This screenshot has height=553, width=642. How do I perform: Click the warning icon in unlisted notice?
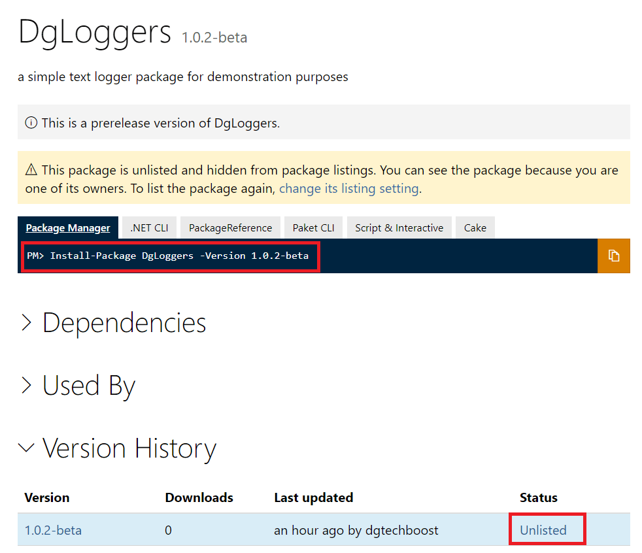[31, 170]
